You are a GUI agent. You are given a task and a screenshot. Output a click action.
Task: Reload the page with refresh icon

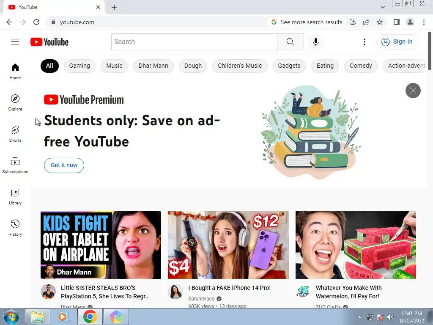click(36, 22)
